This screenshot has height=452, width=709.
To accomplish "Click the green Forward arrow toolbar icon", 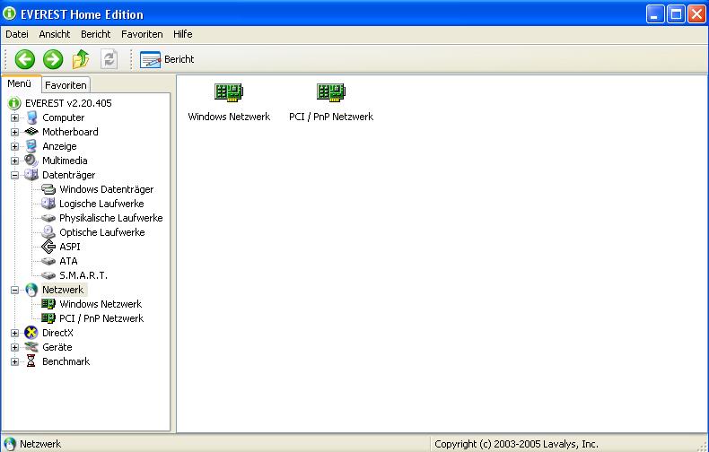I will coord(53,59).
